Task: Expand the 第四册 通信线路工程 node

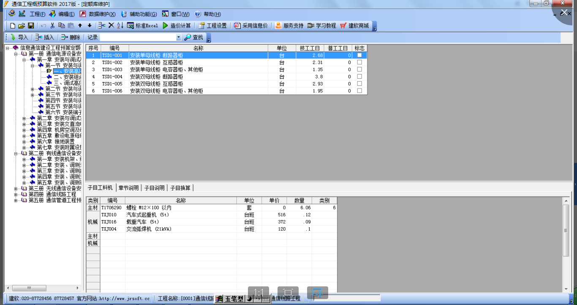Action: coord(16,195)
